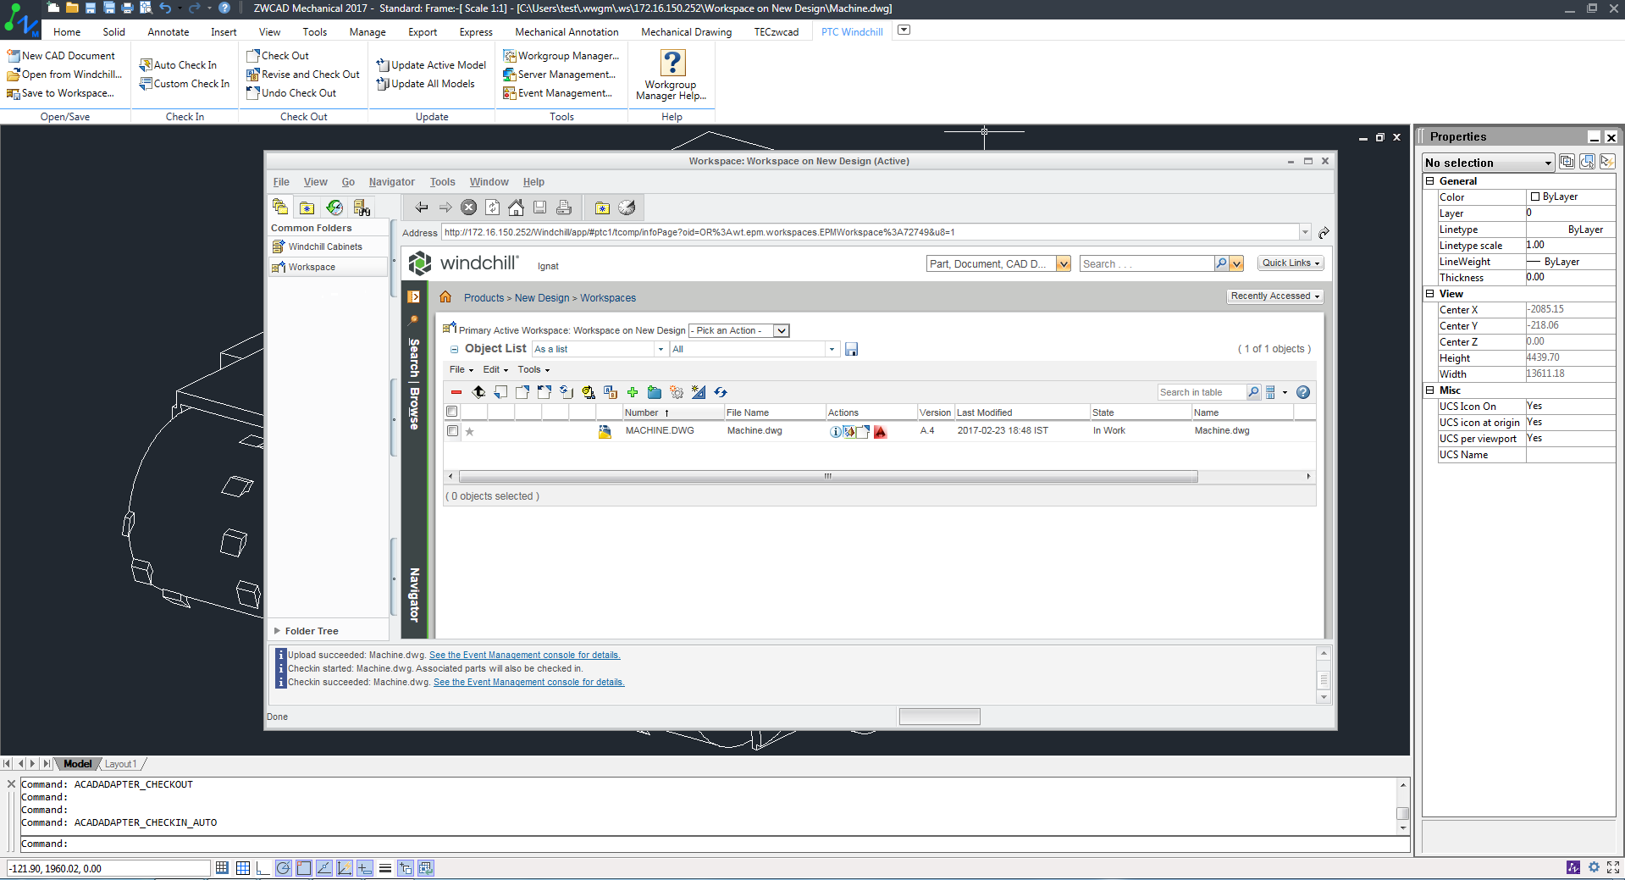Click the green plus Add icon
The width and height of the screenshot is (1625, 880).
(x=632, y=392)
